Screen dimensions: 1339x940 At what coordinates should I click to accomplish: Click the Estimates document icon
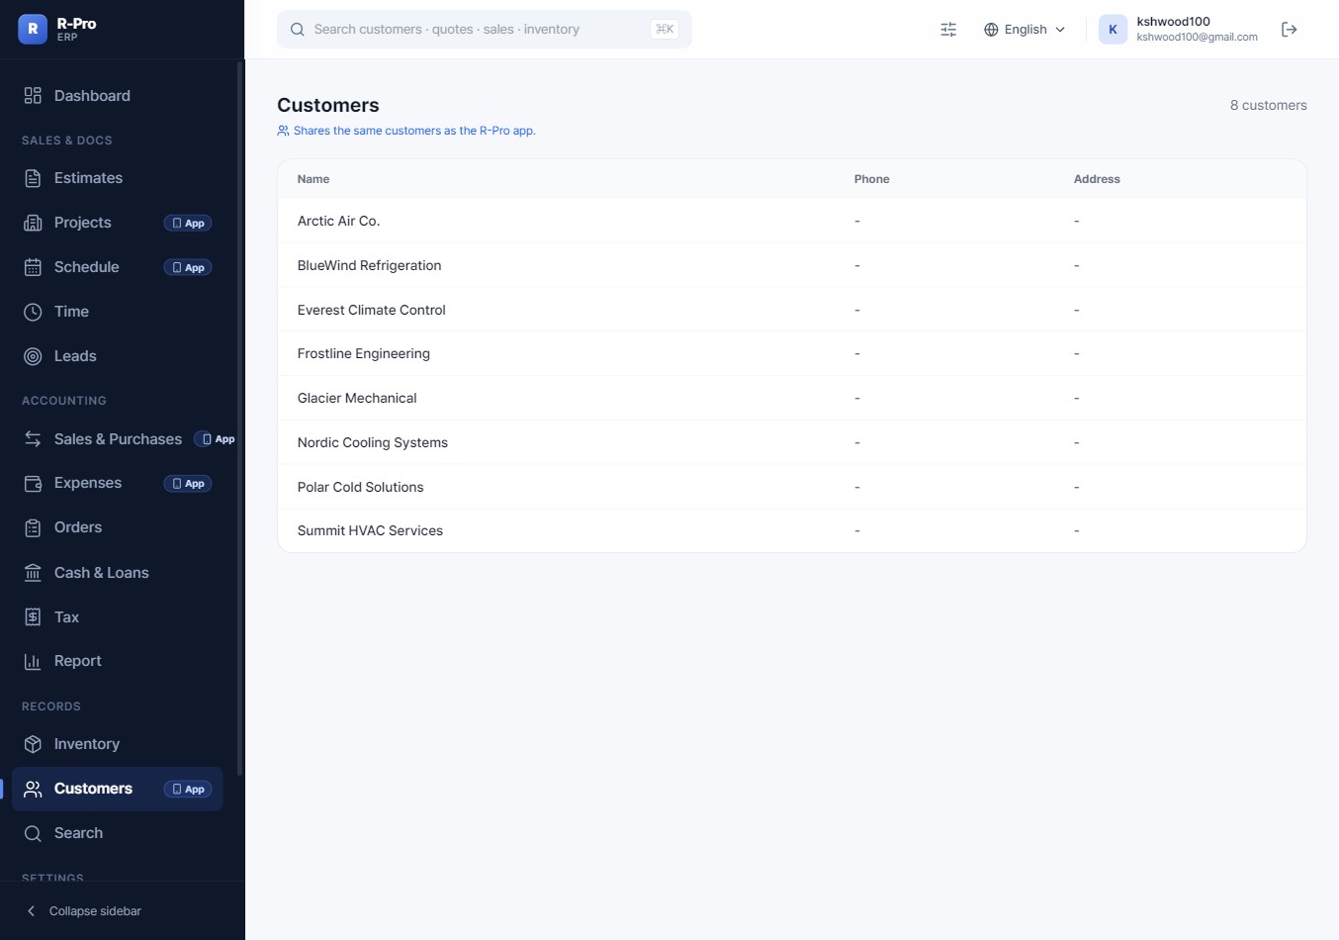(x=33, y=178)
